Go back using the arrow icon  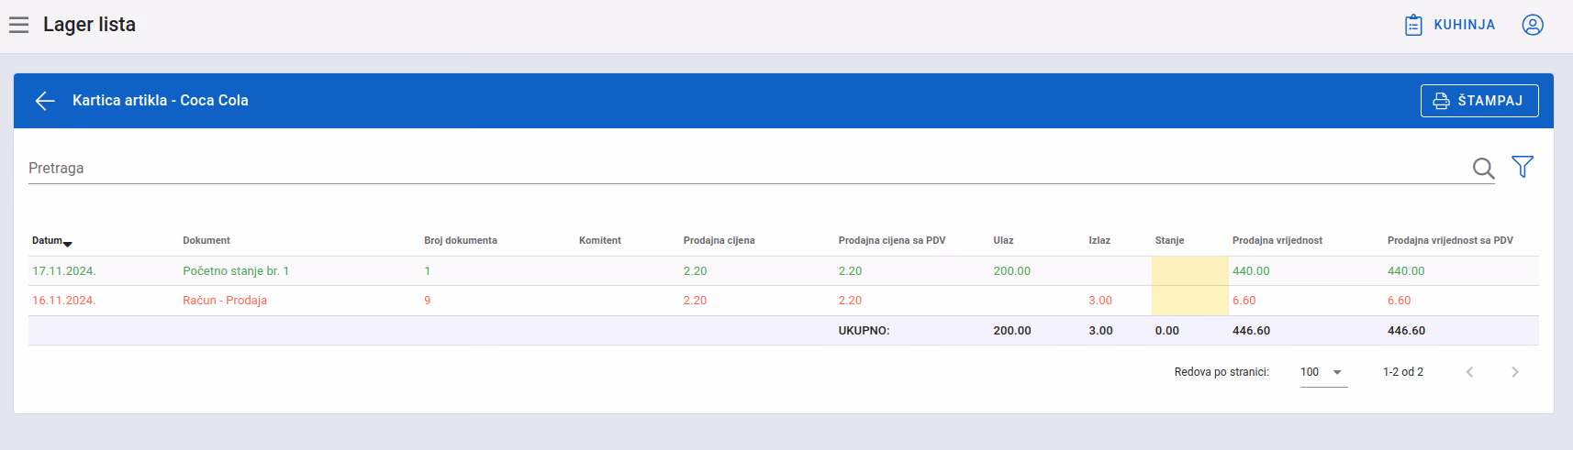point(45,101)
